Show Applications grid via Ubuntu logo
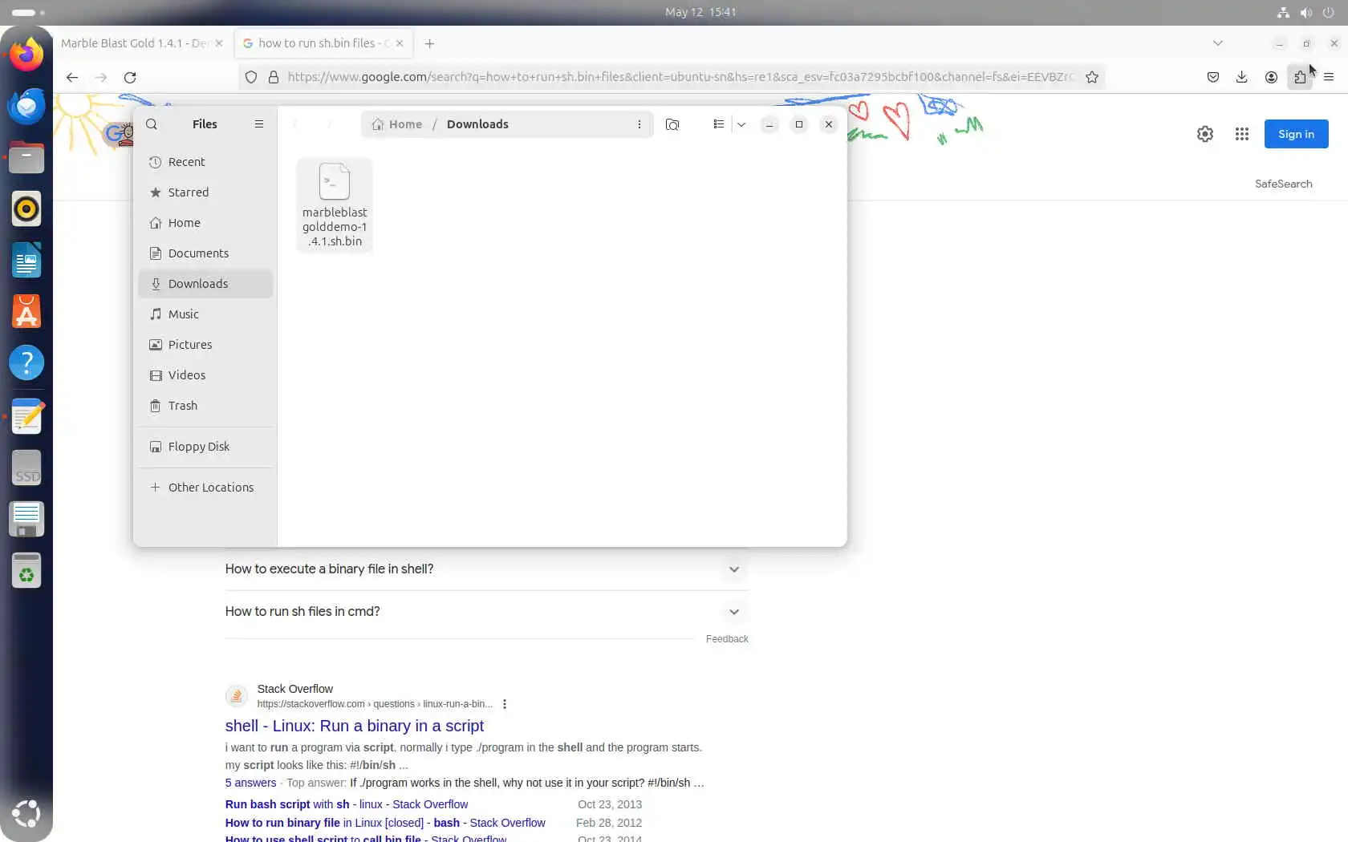Image resolution: width=1348 pixels, height=842 pixels. [x=26, y=813]
